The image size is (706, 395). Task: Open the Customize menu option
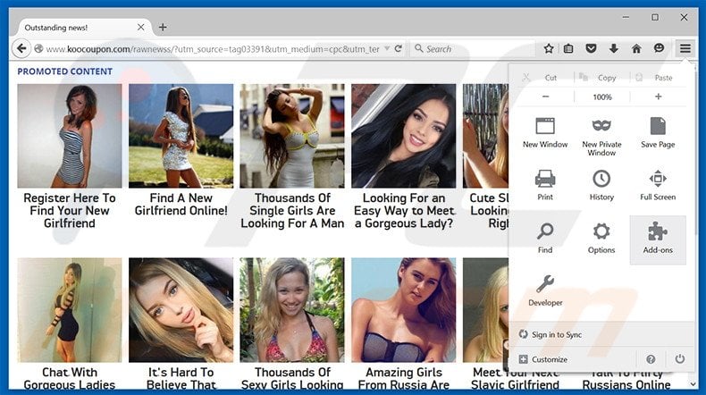pyautogui.click(x=543, y=359)
